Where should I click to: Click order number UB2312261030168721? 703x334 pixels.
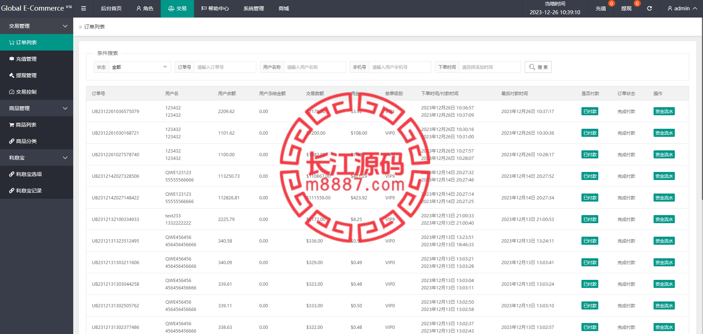tap(115, 133)
